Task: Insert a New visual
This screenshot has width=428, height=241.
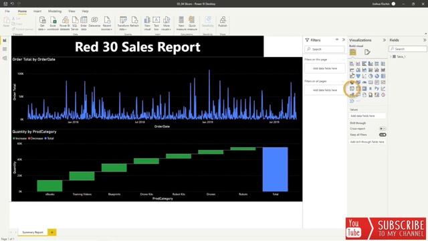Action: point(147,23)
